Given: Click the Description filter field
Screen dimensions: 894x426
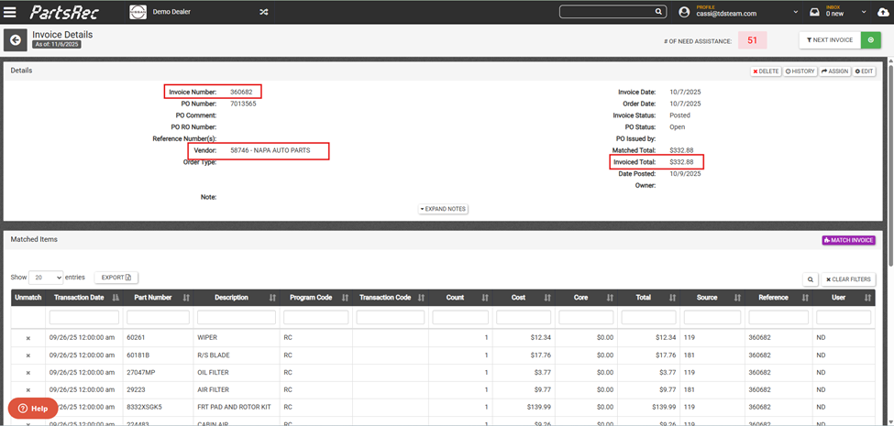Looking at the screenshot, I should tap(237, 317).
